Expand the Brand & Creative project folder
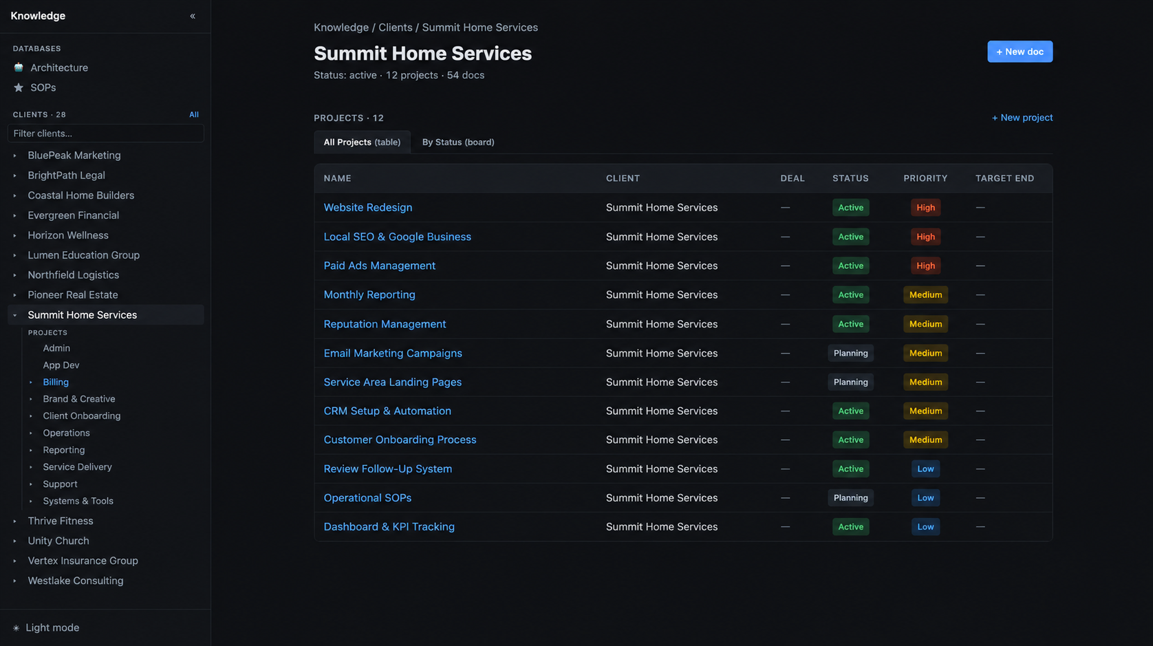The image size is (1153, 646). coord(31,399)
